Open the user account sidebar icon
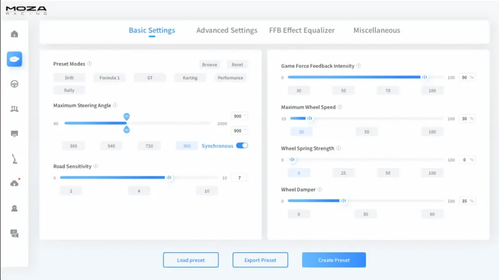This screenshot has width=499, height=280. [15, 208]
